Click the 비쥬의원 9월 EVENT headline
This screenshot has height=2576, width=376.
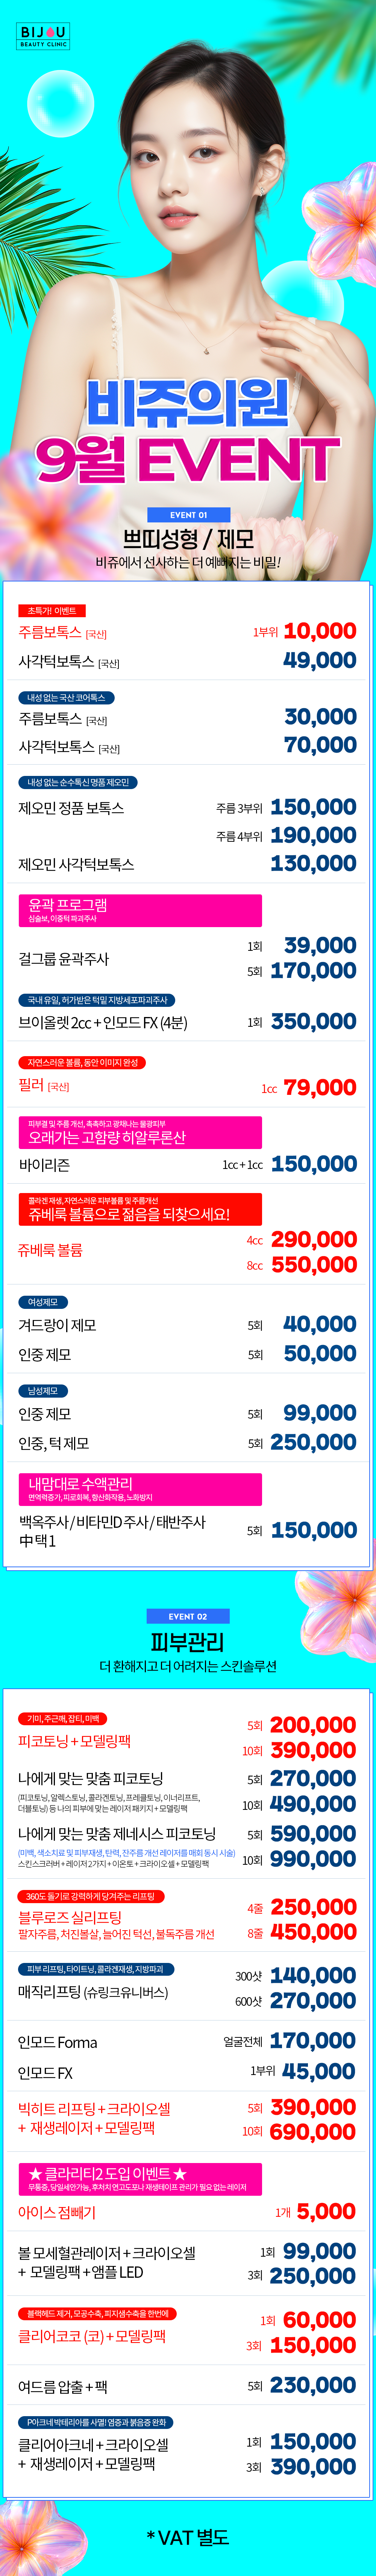pyautogui.click(x=188, y=431)
